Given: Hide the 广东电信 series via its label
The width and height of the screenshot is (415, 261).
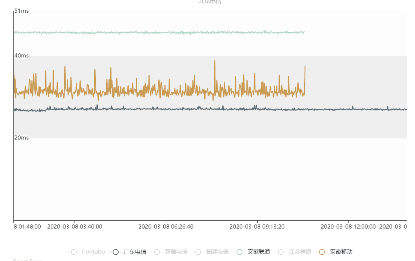Looking at the screenshot, I should (x=135, y=252).
